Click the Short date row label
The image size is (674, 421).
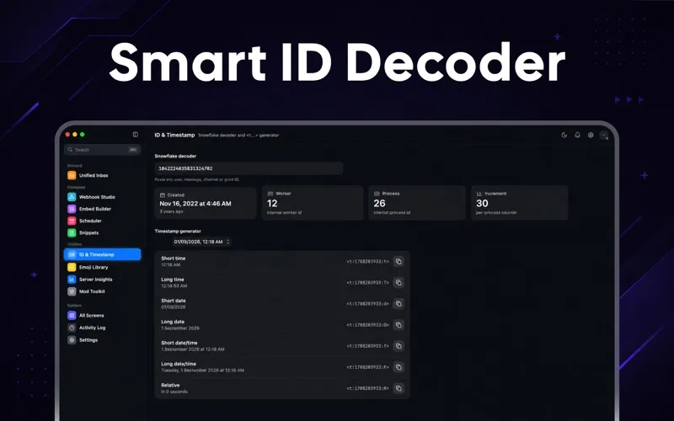point(174,301)
